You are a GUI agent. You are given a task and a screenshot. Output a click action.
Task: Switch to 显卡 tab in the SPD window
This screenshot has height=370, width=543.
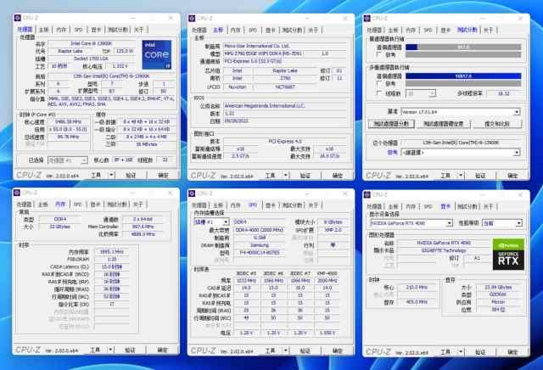point(271,205)
